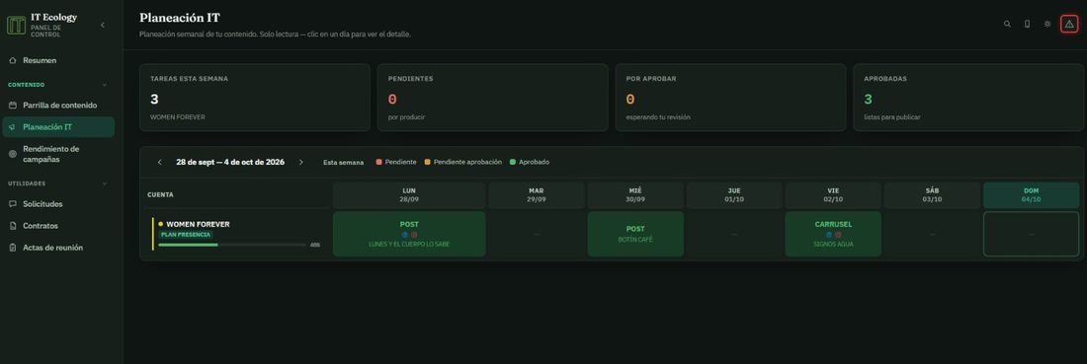Screen dimensions: 1087x364
Task: Click the Parrilla de contenido calendar icon
Action: point(13,106)
